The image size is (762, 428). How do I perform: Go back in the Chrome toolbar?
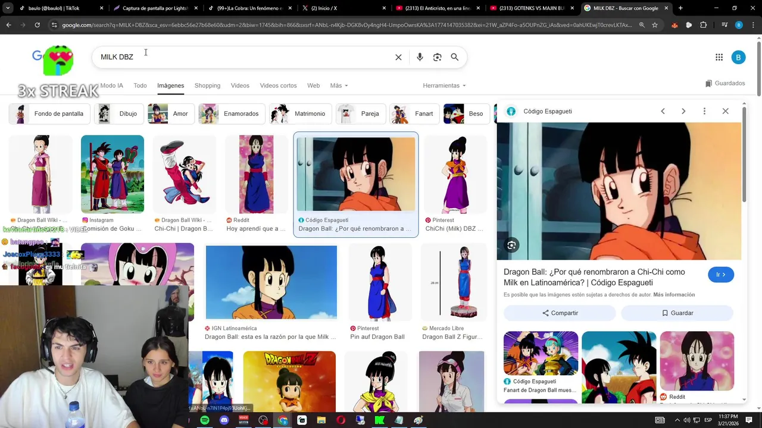(x=8, y=25)
